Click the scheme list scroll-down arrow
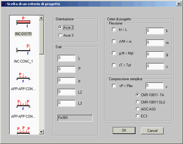This screenshot has width=183, height=144. (41, 132)
